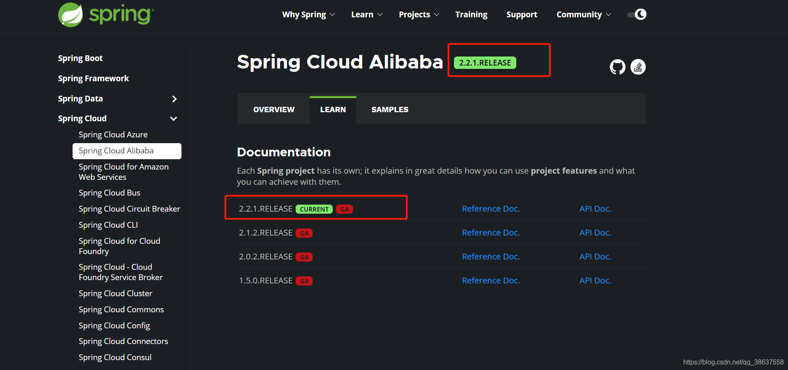
Task: Select Spring Cloud Connectors
Action: [123, 341]
